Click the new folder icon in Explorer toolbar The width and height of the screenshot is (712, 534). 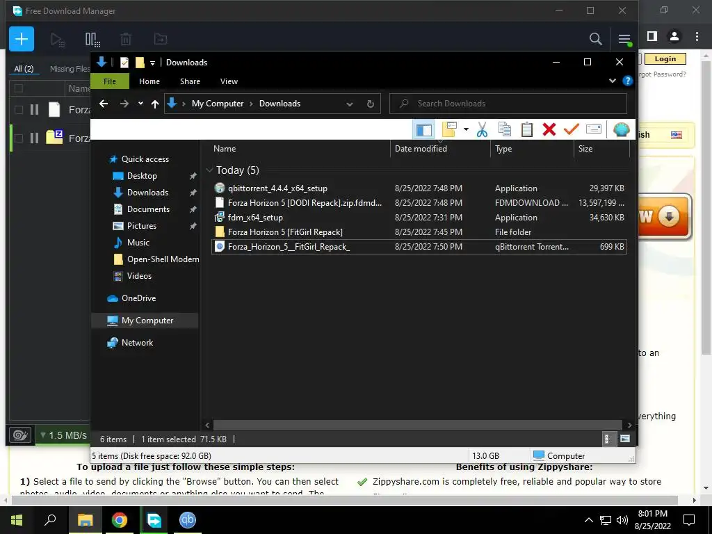(x=450, y=129)
